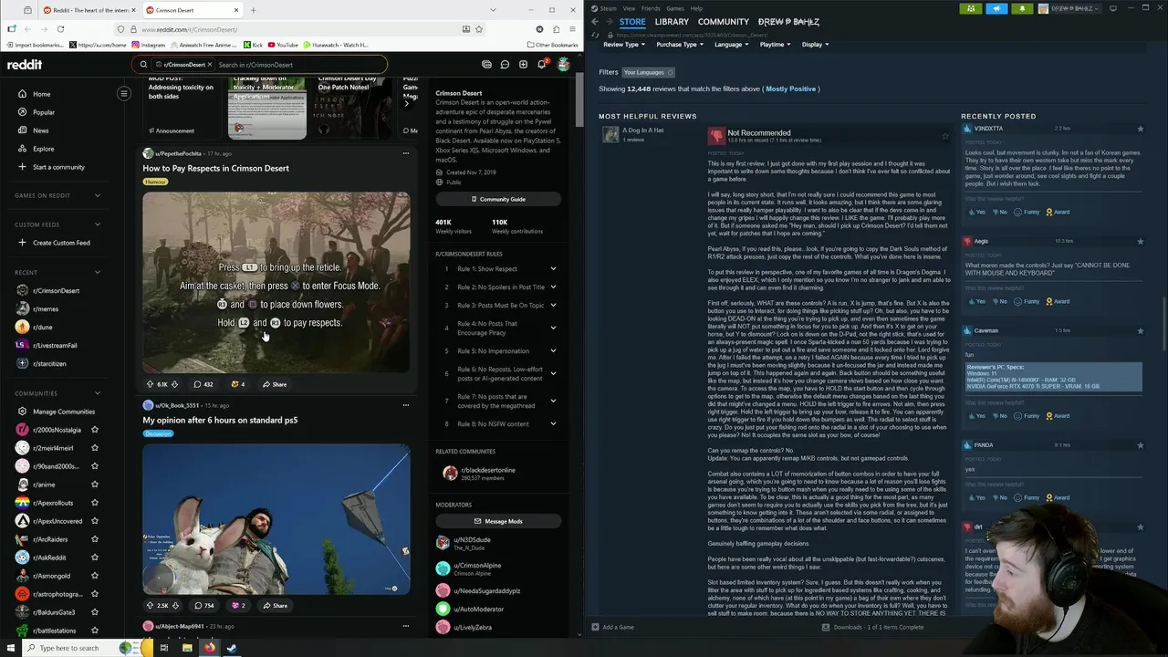Image resolution: width=1168 pixels, height=657 pixels.
Task: Reload the Firefox page
Action: [x=60, y=29]
